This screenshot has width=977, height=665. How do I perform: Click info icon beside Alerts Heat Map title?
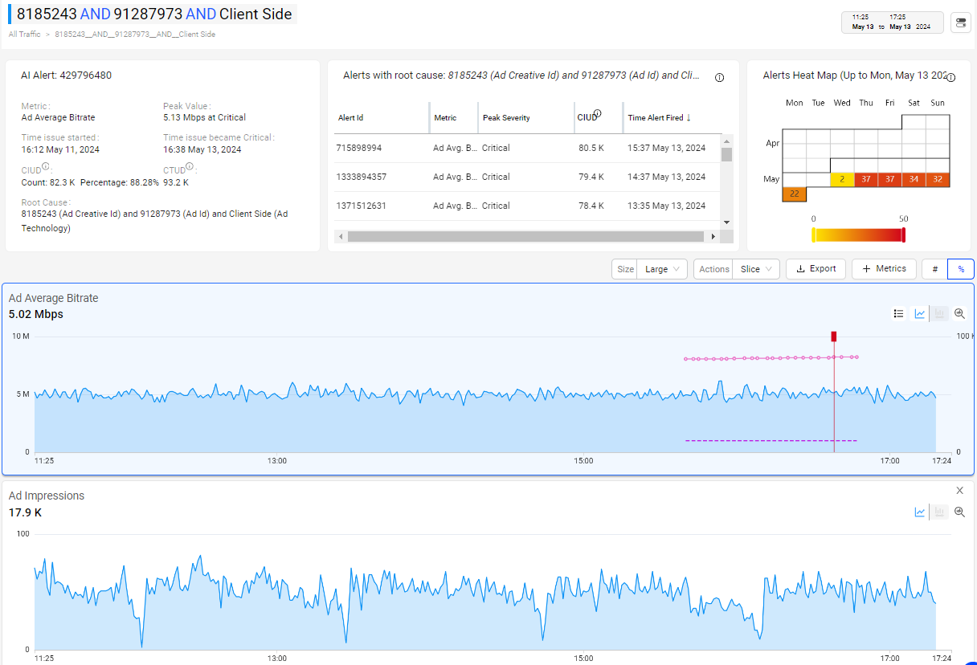click(x=950, y=78)
